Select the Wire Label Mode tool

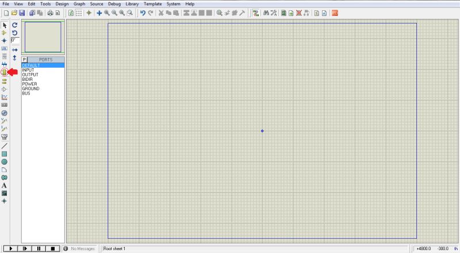tap(5, 48)
